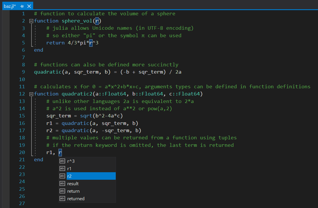Click the abc icon beside the r2 suggestion
Screen dimensions: 318x208
pos(62,176)
